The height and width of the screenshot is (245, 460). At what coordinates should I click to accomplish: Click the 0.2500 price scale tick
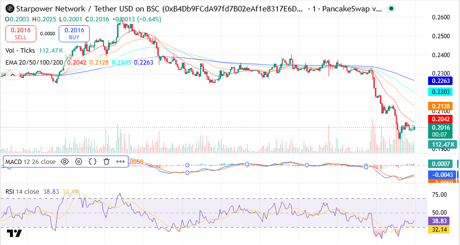point(441,36)
